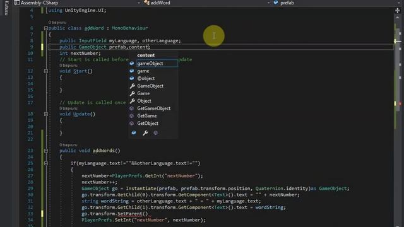Viewport: 404px width, 227px height.
Task: Click the reference count above void Start
Action: (68, 66)
